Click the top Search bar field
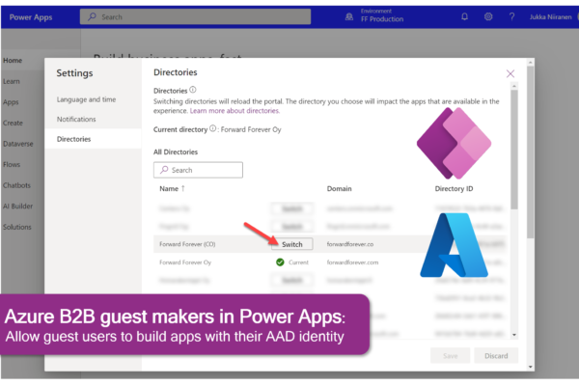Image resolution: width=579 pixels, height=386 pixels. (x=195, y=16)
